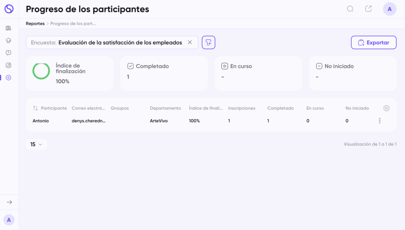Image resolution: width=405 pixels, height=230 pixels.
Task: Open rows-per-page dropdown showing 15
Action: (x=36, y=144)
